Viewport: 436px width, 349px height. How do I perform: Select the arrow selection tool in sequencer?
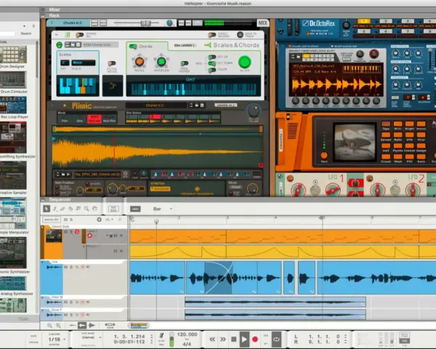coord(47,209)
